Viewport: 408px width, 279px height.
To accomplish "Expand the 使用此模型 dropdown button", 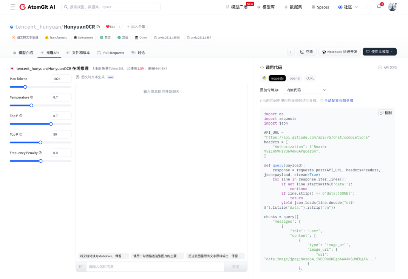I will [380, 52].
